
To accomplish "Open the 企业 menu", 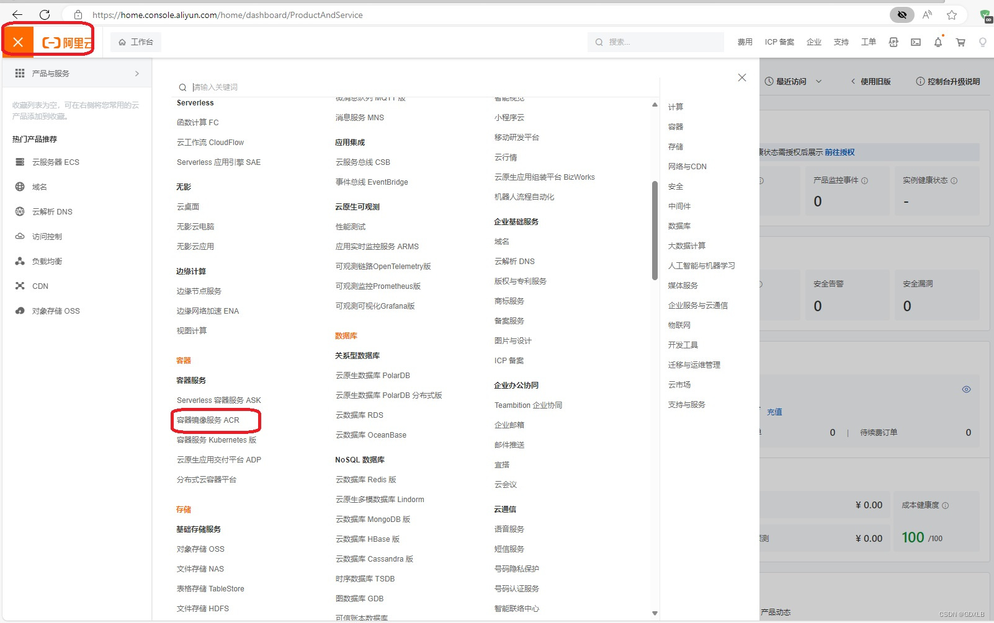I will pos(814,42).
